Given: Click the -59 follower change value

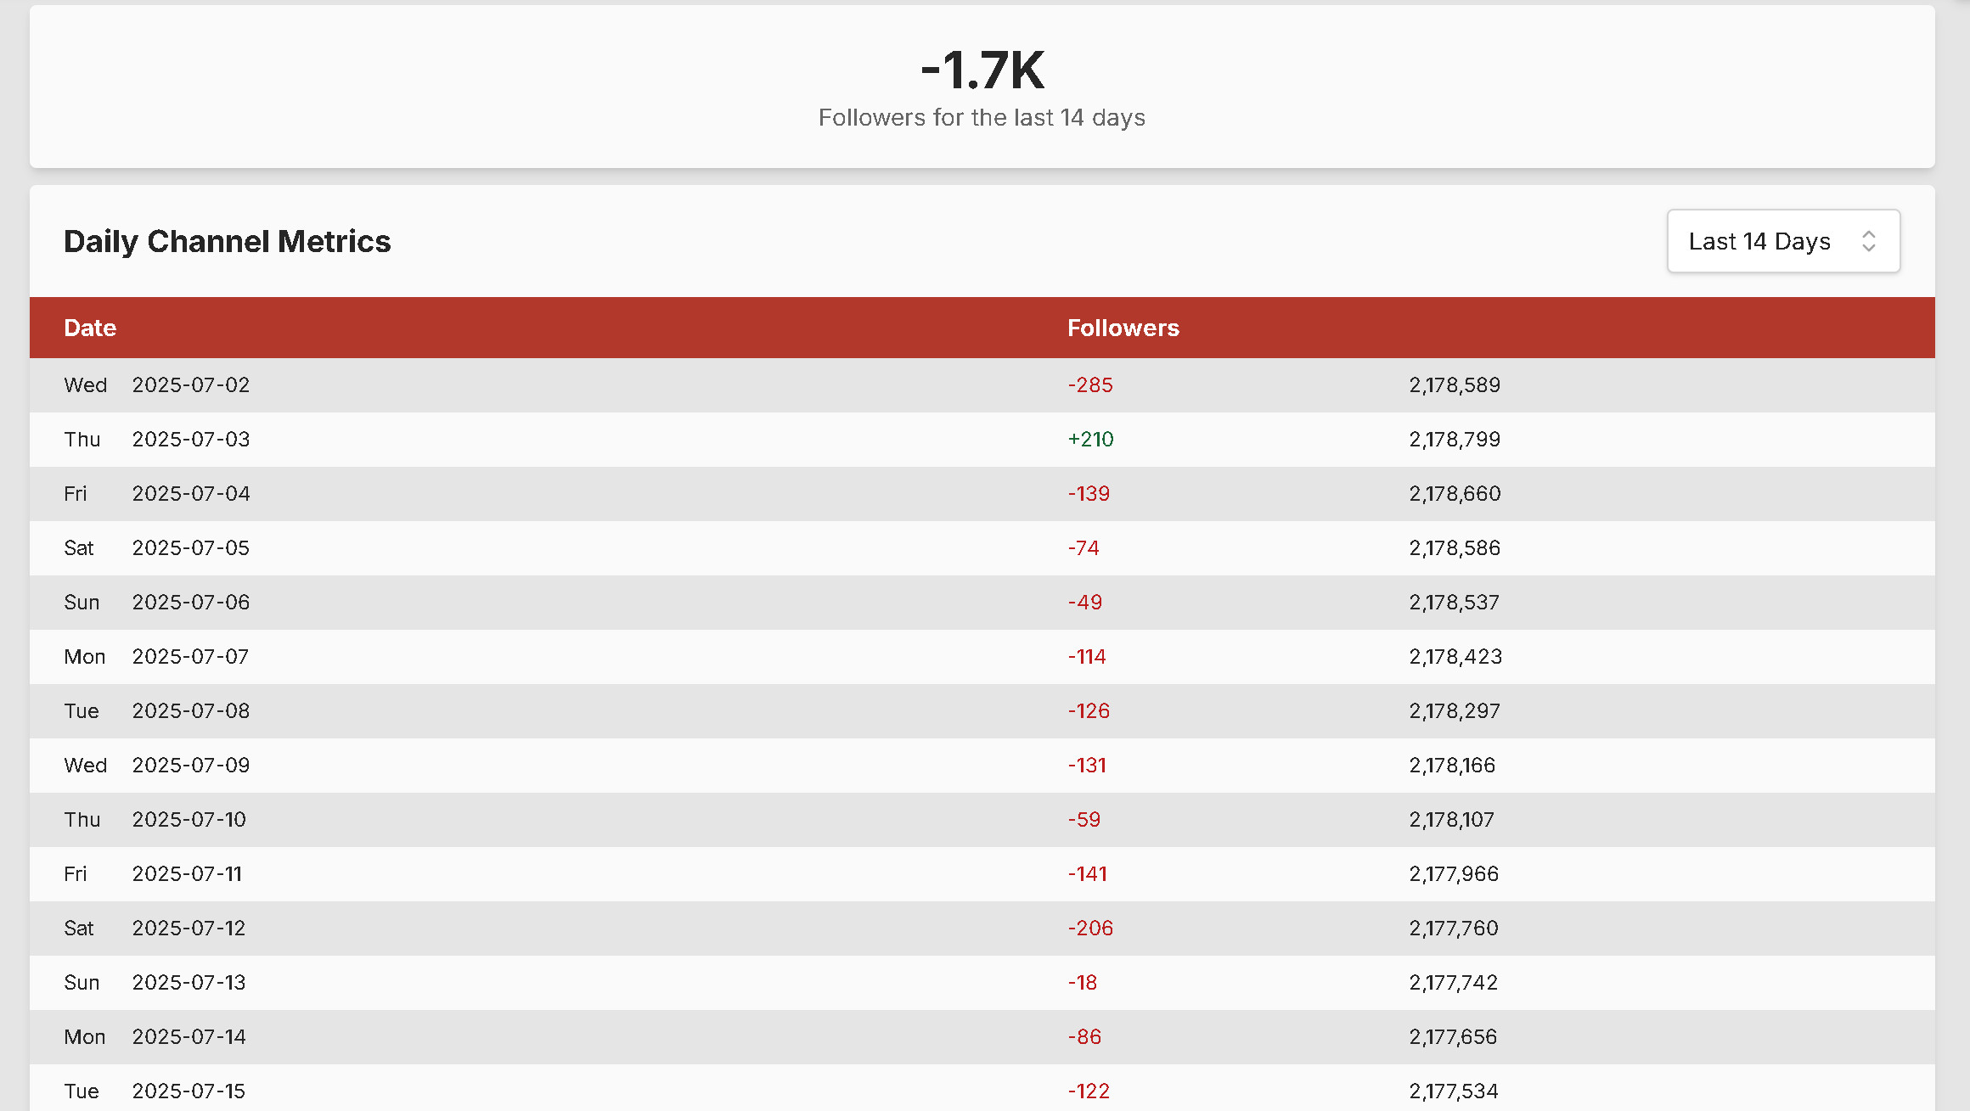Looking at the screenshot, I should coord(1084,819).
